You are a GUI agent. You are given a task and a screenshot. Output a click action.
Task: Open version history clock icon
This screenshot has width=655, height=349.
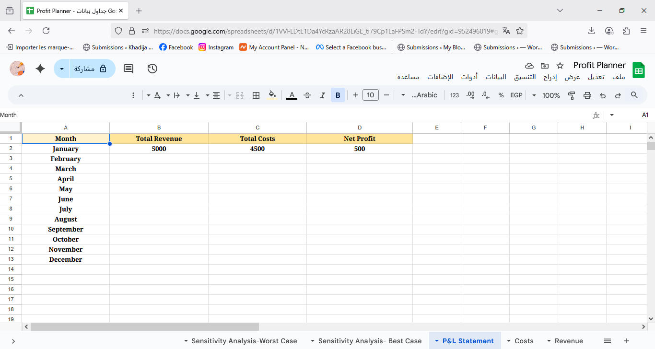click(x=152, y=69)
